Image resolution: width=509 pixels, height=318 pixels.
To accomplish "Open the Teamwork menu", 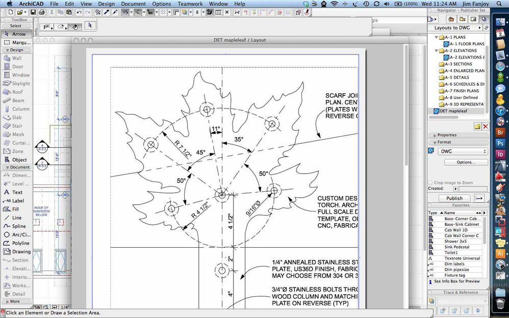I will click(190, 4).
